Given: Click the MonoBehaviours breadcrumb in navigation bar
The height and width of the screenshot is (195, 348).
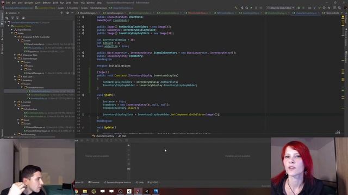Looking at the screenshot, I should coord(98,8).
